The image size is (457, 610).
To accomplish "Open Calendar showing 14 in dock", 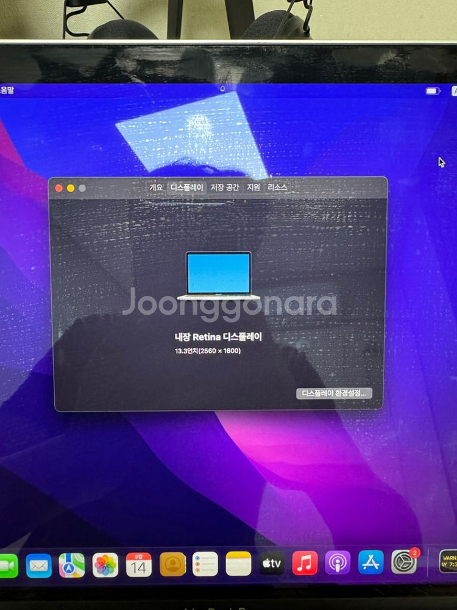I will click(x=138, y=565).
